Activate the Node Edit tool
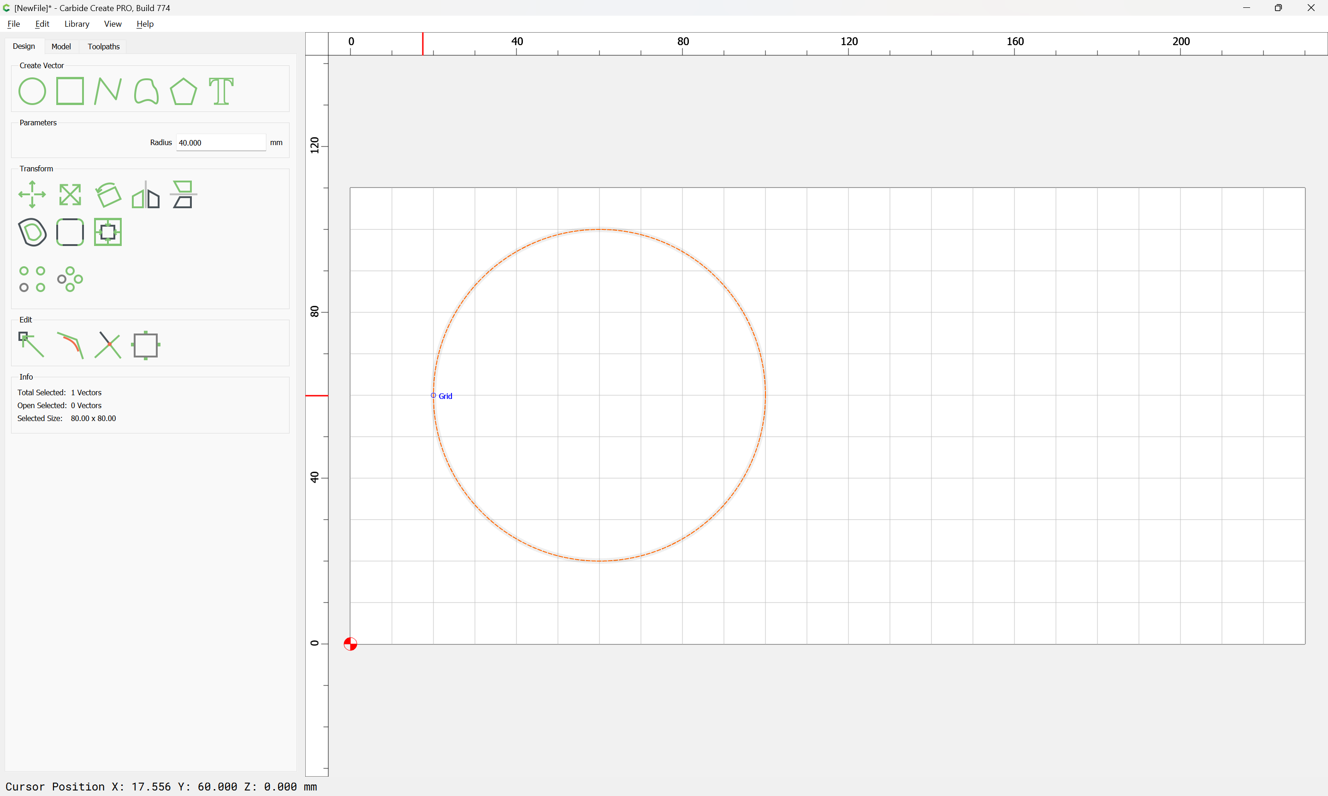Image resolution: width=1328 pixels, height=796 pixels. click(31, 345)
